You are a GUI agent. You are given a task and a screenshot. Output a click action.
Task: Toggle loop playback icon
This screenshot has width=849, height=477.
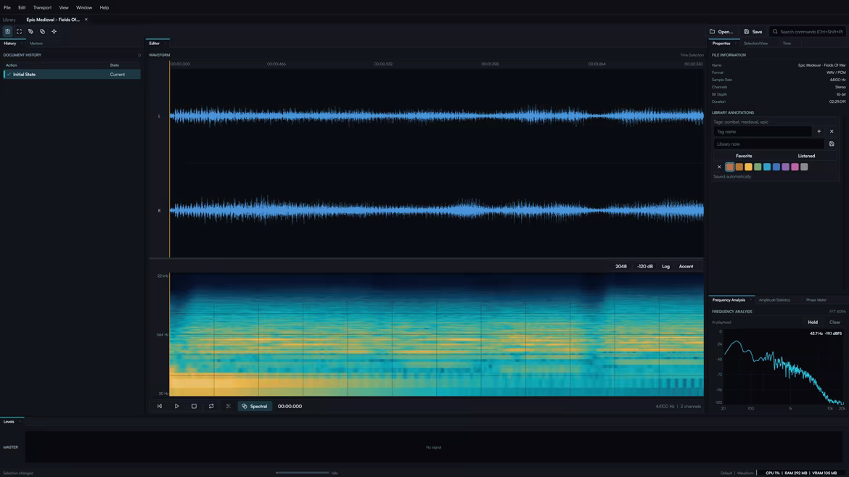pos(211,406)
